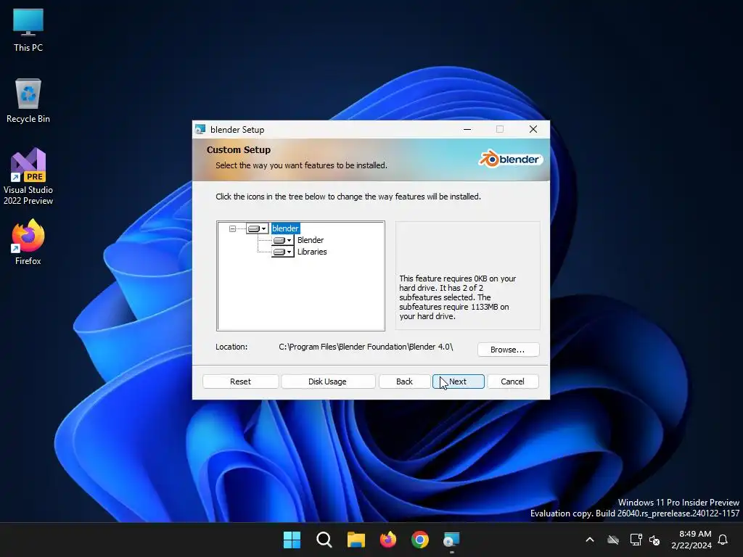Image resolution: width=743 pixels, height=557 pixels.
Task: Click the Blender logo in the banner
Action: 510,159
